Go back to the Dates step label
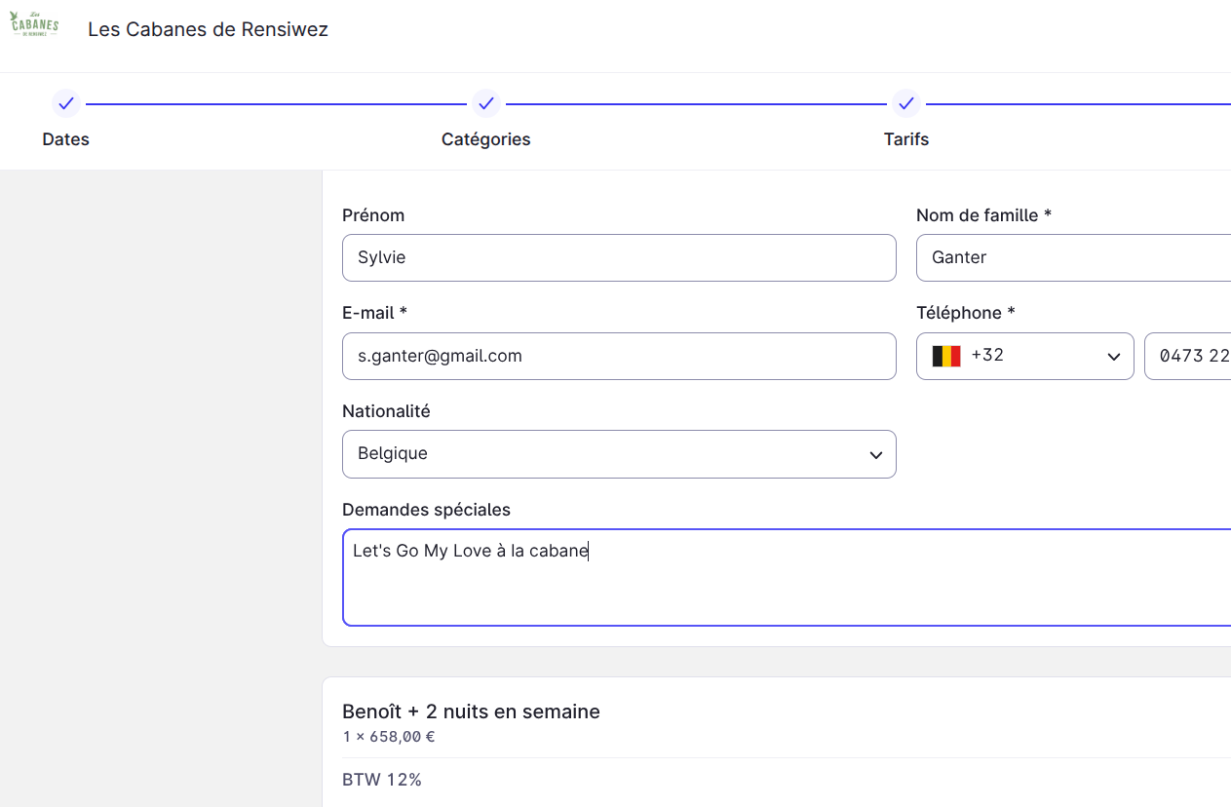Image resolution: width=1231 pixels, height=807 pixels. pos(65,139)
